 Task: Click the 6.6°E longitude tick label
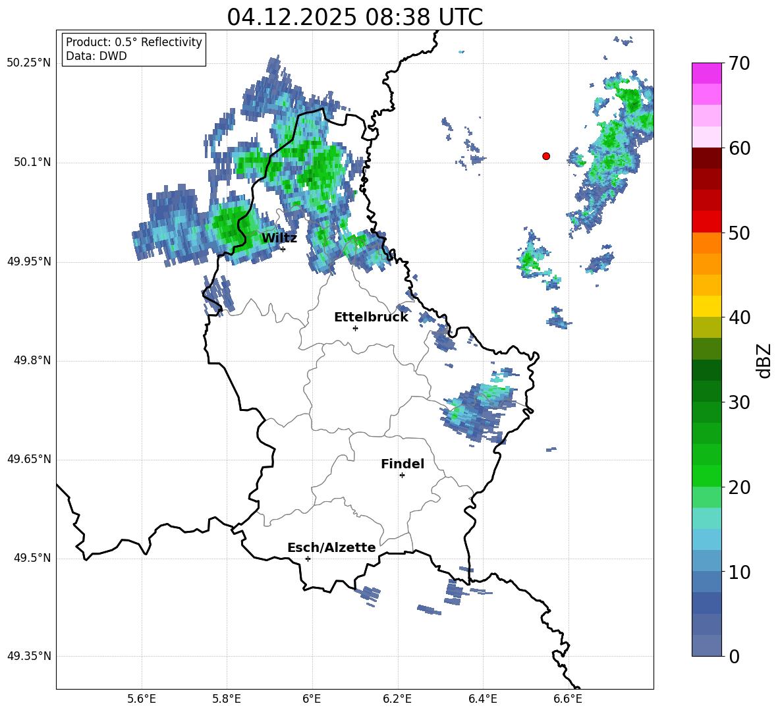pyautogui.click(x=568, y=699)
